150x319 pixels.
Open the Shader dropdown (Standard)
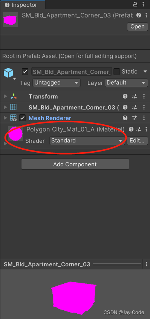87,141
